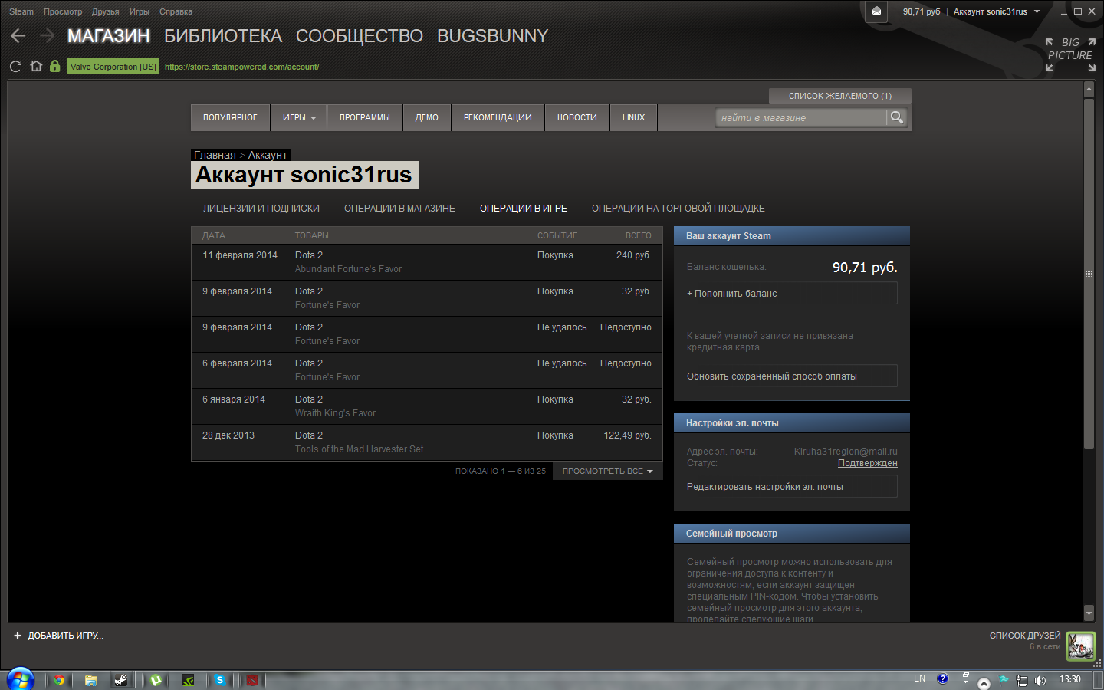The width and height of the screenshot is (1104, 690).
Task: Open the Windows Start menu
Action: 20,680
